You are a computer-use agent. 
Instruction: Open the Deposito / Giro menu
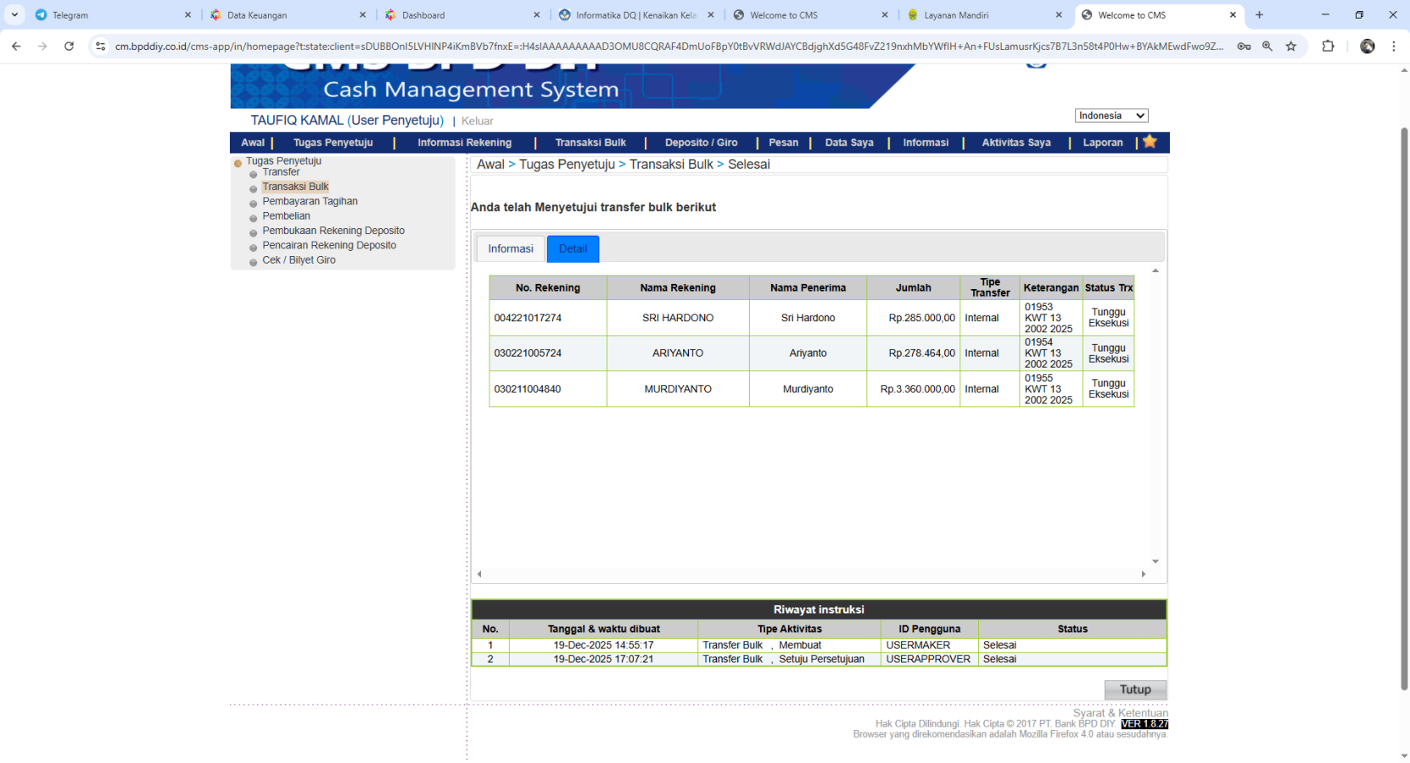[701, 142]
